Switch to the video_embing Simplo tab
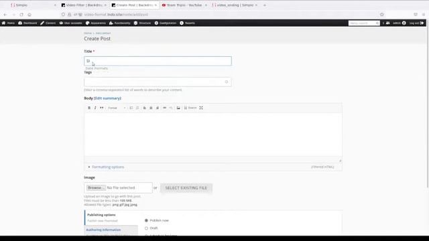The width and height of the screenshot is (429, 241). pyautogui.click(x=235, y=5)
